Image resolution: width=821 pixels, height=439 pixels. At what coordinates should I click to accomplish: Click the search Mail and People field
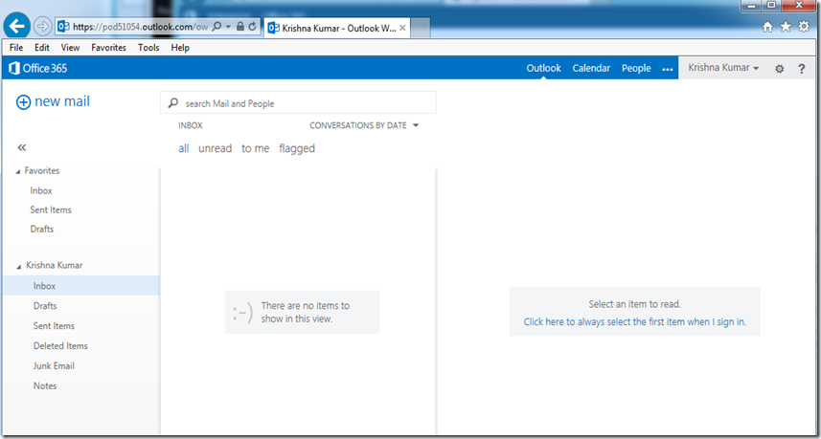tap(298, 103)
